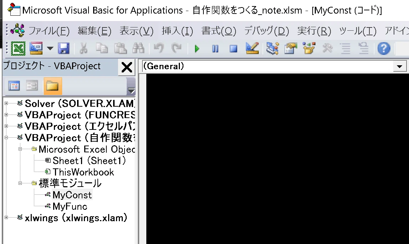Select the 標準モジュール folder label
409x244 pixels.
point(70,183)
